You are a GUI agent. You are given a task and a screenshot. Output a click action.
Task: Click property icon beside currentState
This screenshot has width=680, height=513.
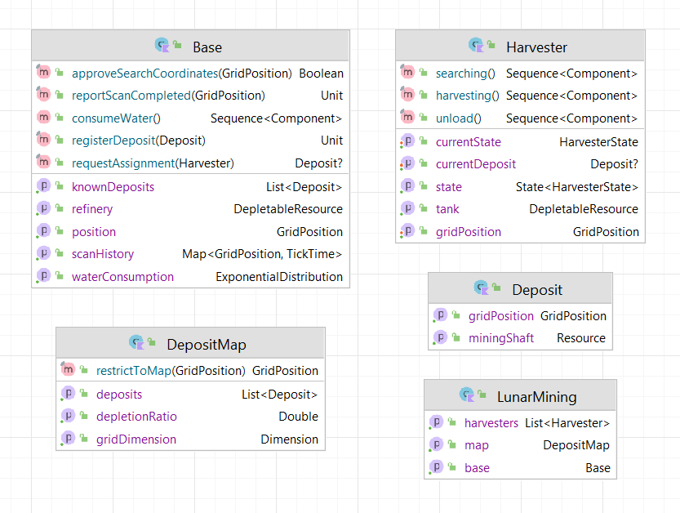coord(407,141)
